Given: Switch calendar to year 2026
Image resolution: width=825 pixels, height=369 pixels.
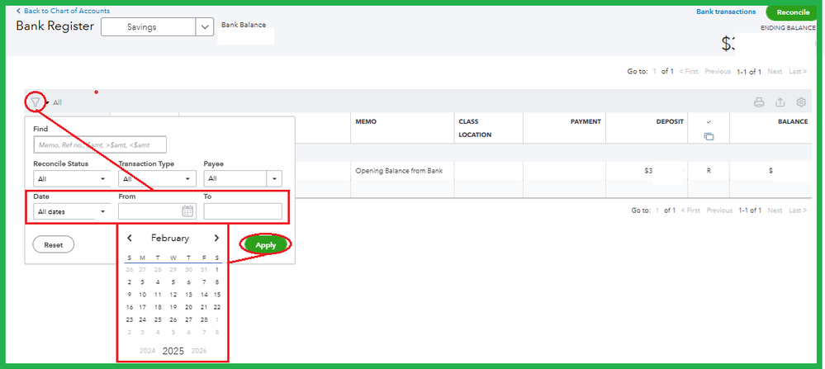Looking at the screenshot, I should 199,351.
